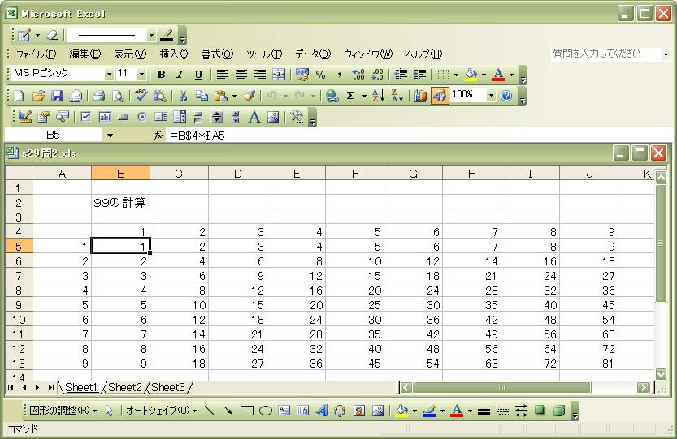This screenshot has height=439, width=677.
Task: Open zoom percentage dropdown
Action: click(x=491, y=95)
